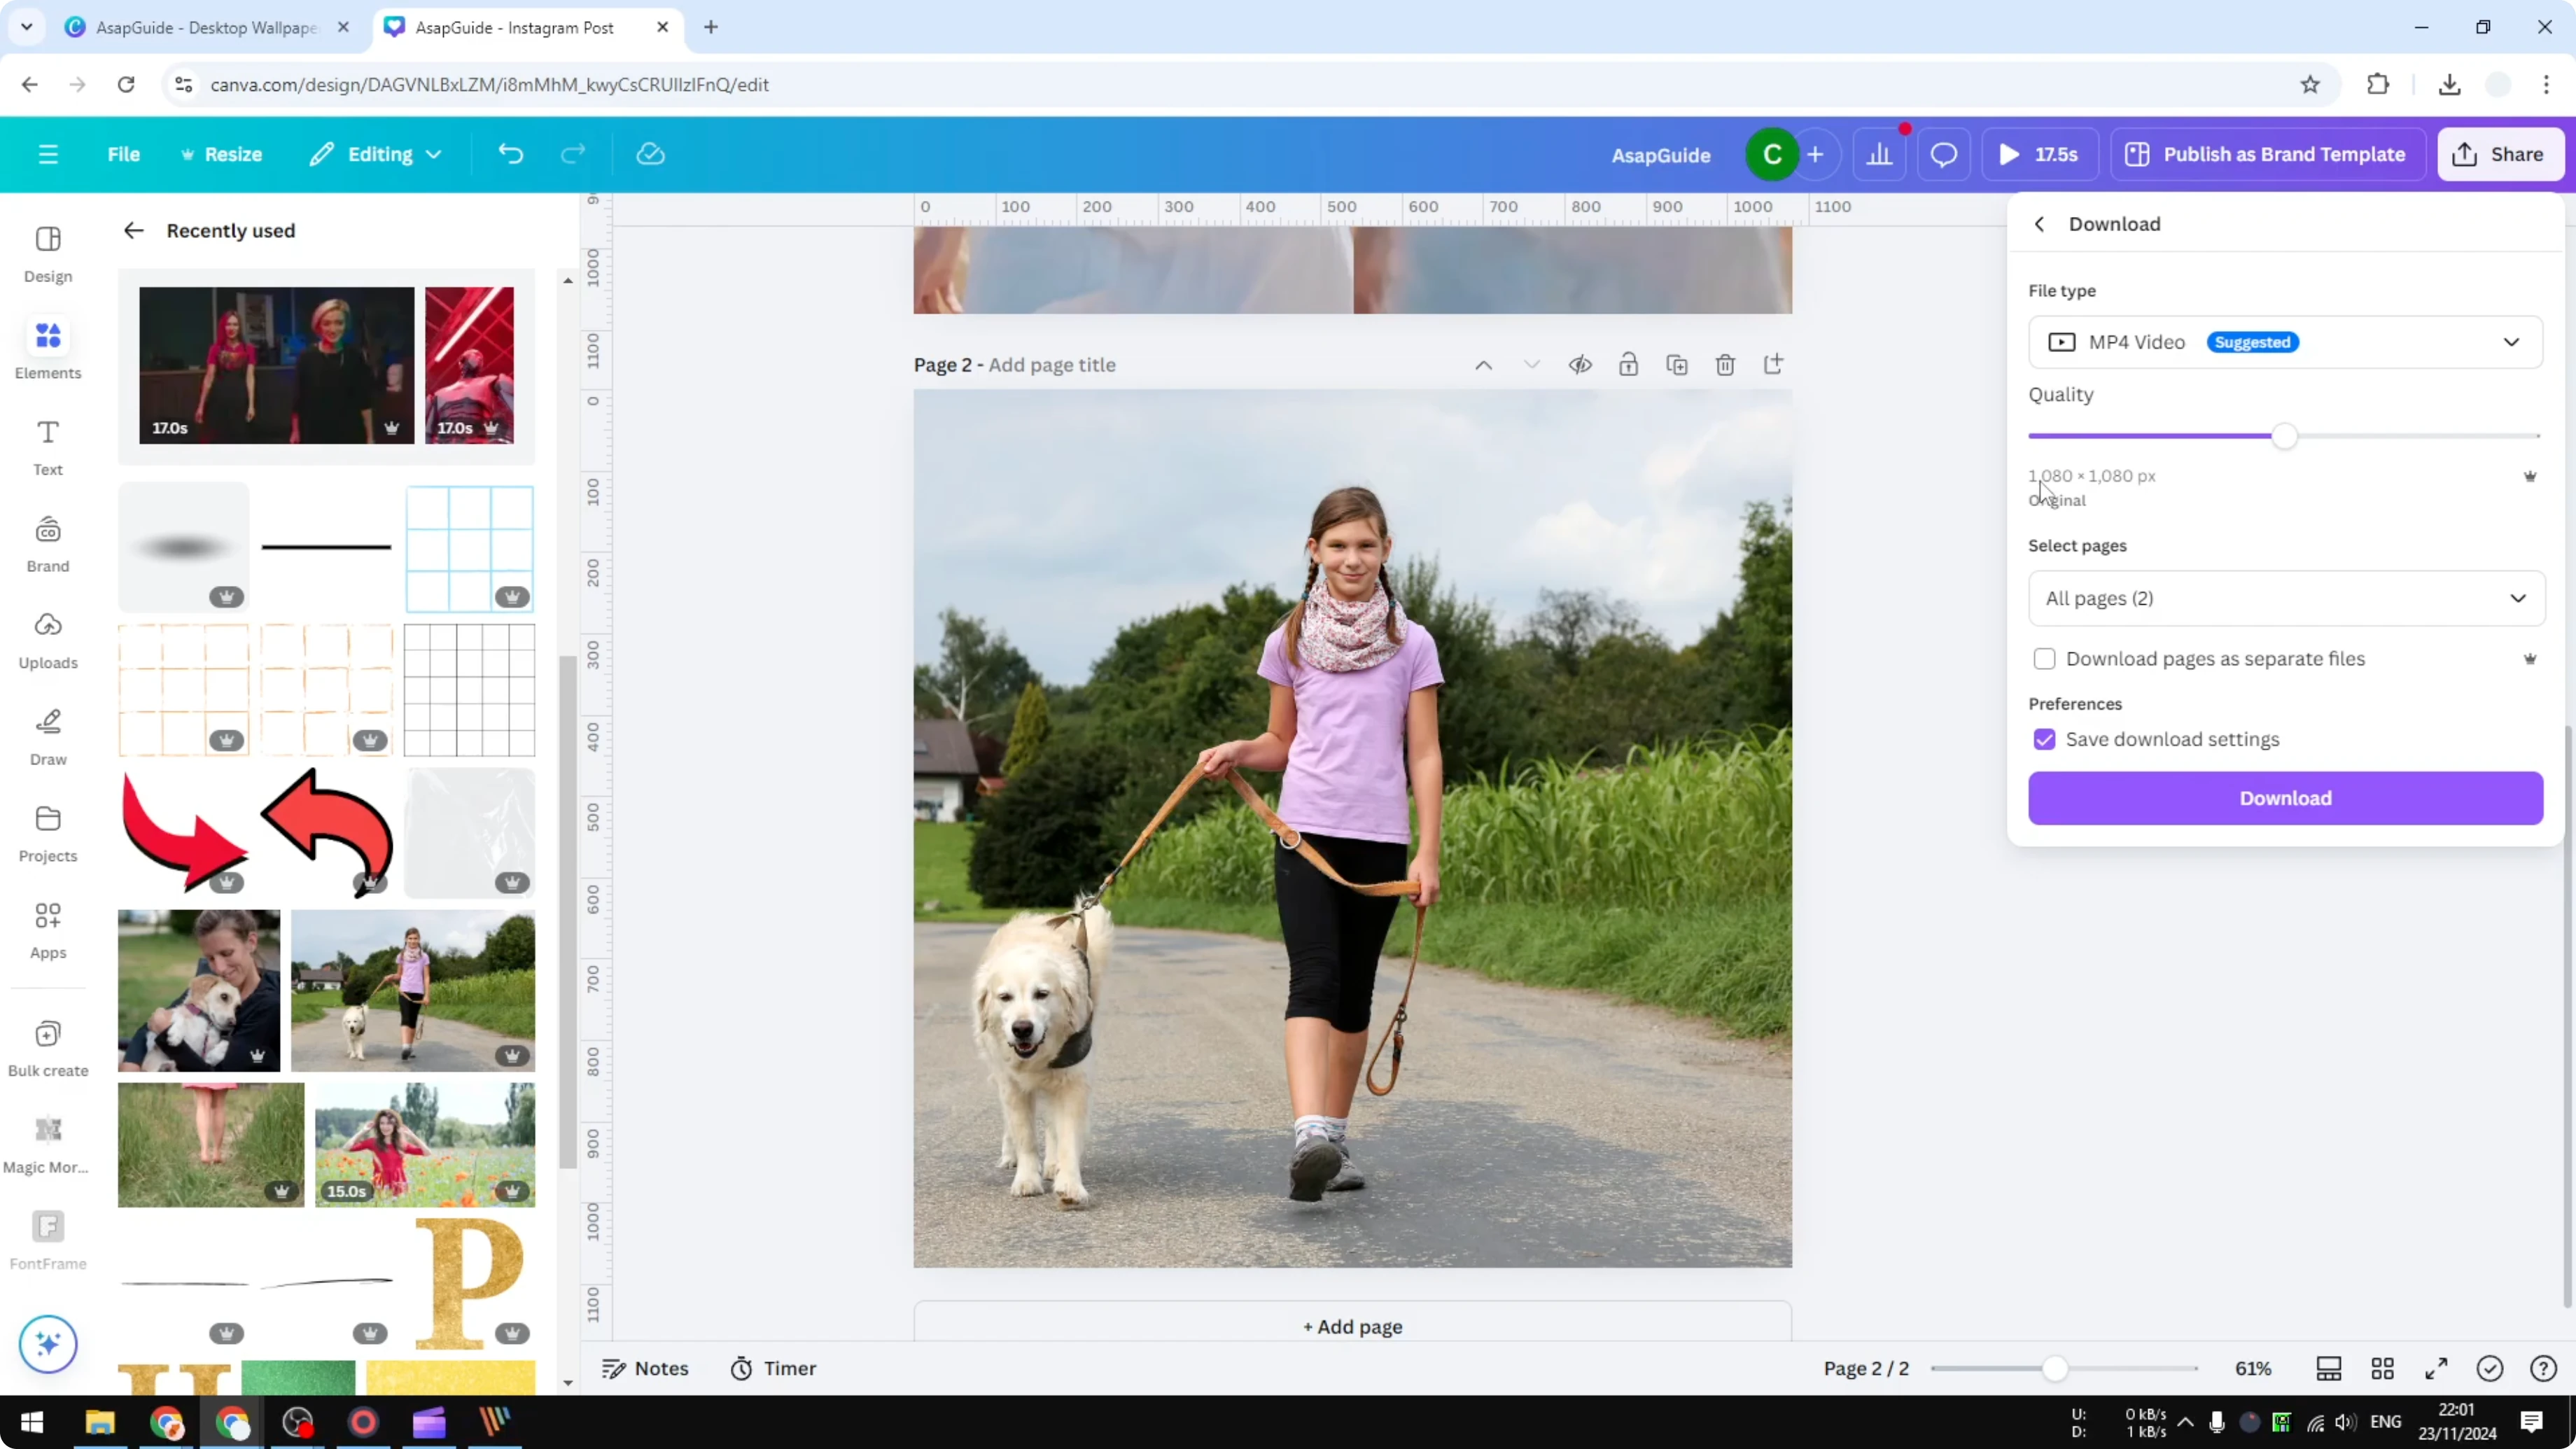Delete Page 2 with trash icon
This screenshot has width=2576, height=1449.
pyautogui.click(x=1725, y=365)
